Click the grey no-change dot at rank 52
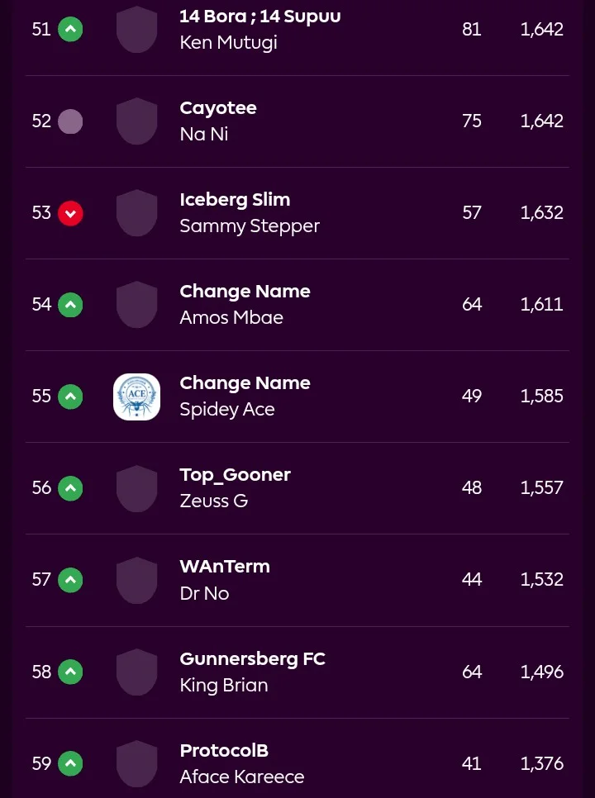The height and width of the screenshot is (798, 595). point(70,121)
